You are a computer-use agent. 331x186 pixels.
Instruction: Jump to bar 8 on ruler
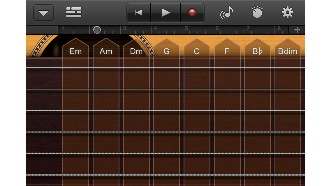tap(279, 28)
